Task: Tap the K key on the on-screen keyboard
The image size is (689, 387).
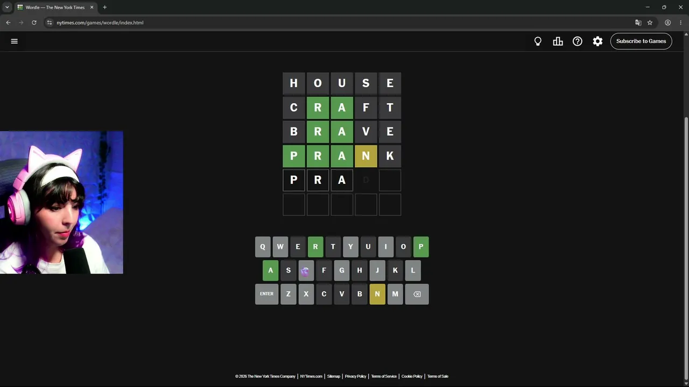Action: click(395, 270)
